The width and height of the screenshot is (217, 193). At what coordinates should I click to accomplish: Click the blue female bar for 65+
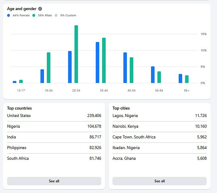(x=180, y=78)
